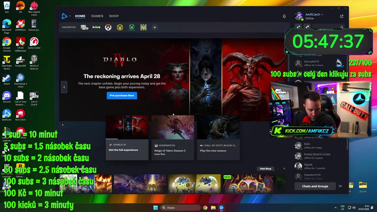Open Call of Duty from the favorites bar
Viewport: 377px width, 212px height.
coord(85,27)
